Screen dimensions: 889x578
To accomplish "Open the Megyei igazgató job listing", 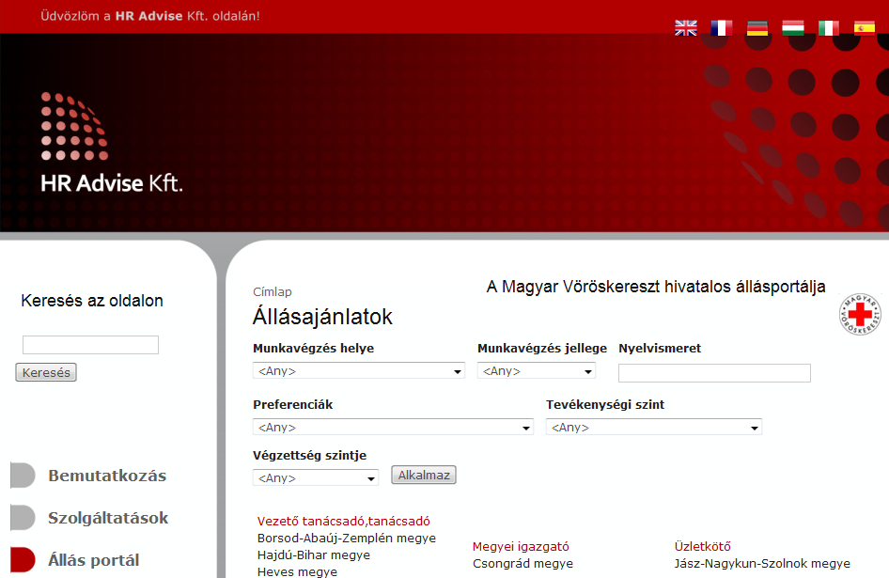I will point(521,546).
